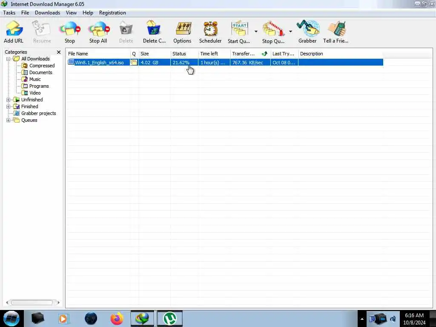Open the View menu
The height and width of the screenshot is (327, 436).
(71, 13)
